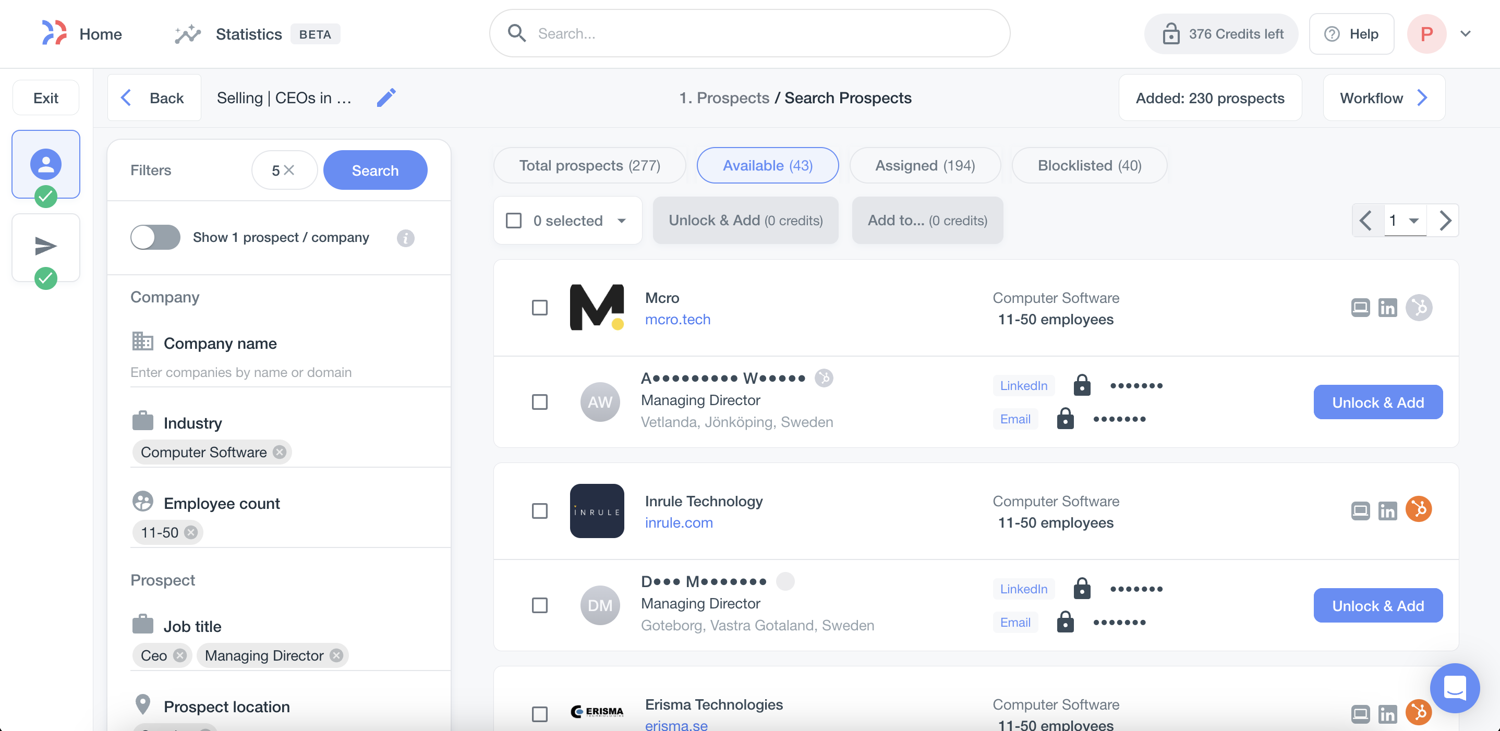Click the info icon beside prospect toggle

pos(405,238)
